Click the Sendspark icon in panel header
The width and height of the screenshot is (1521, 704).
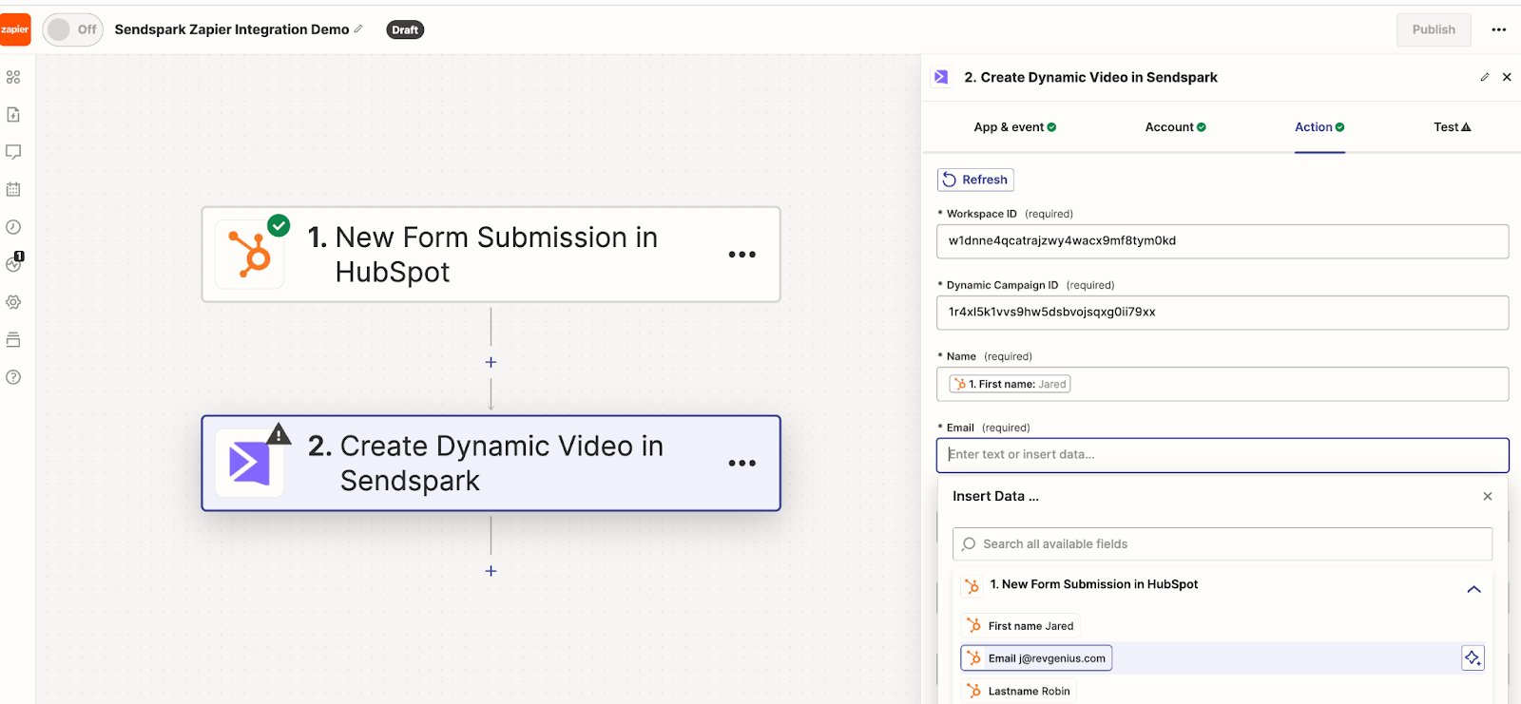pyautogui.click(x=941, y=77)
